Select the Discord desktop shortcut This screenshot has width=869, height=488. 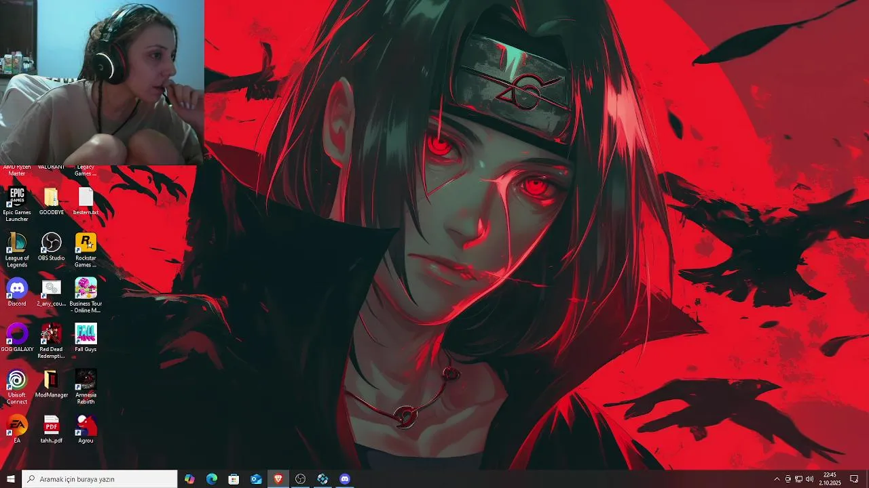click(17, 293)
